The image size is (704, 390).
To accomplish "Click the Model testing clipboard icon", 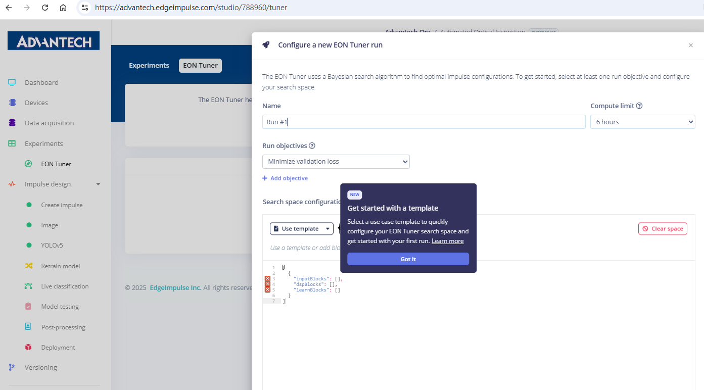I will click(x=29, y=306).
